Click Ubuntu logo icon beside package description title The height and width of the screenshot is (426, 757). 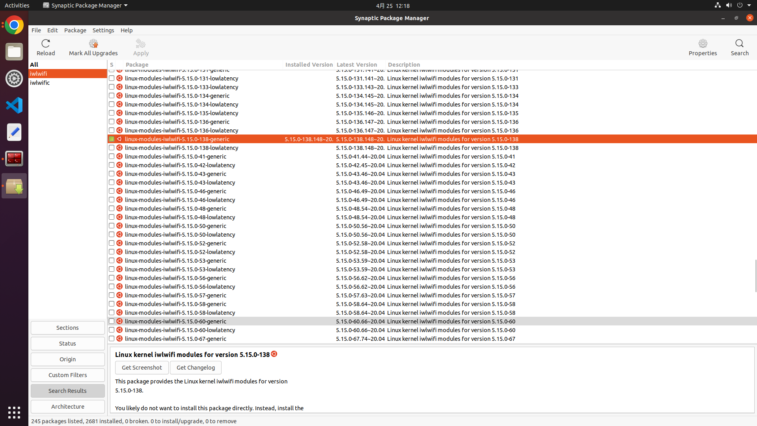click(274, 354)
